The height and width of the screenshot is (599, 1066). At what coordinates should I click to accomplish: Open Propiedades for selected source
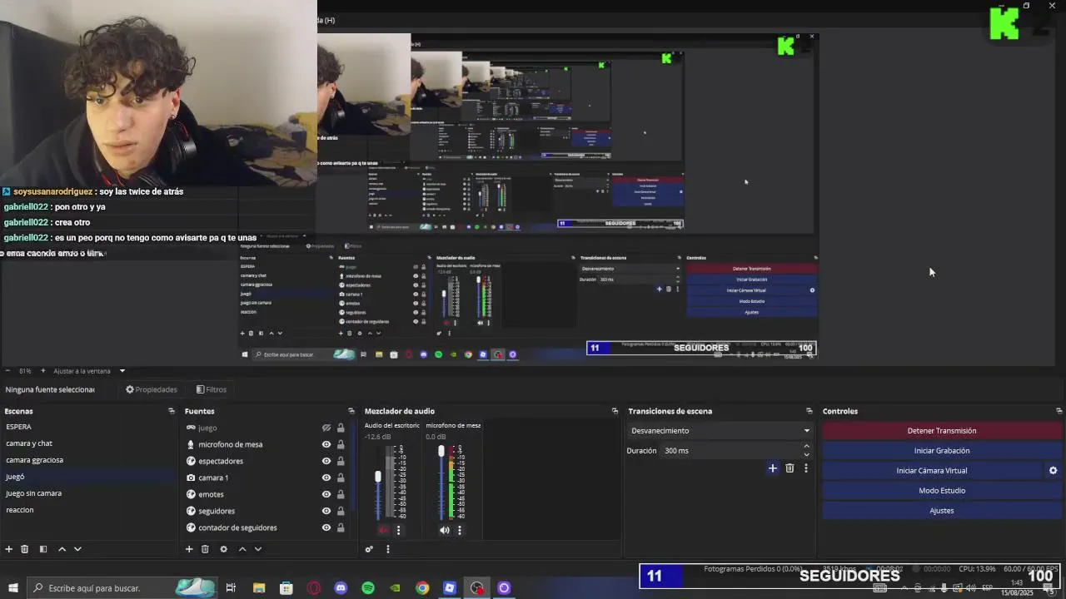coord(152,389)
